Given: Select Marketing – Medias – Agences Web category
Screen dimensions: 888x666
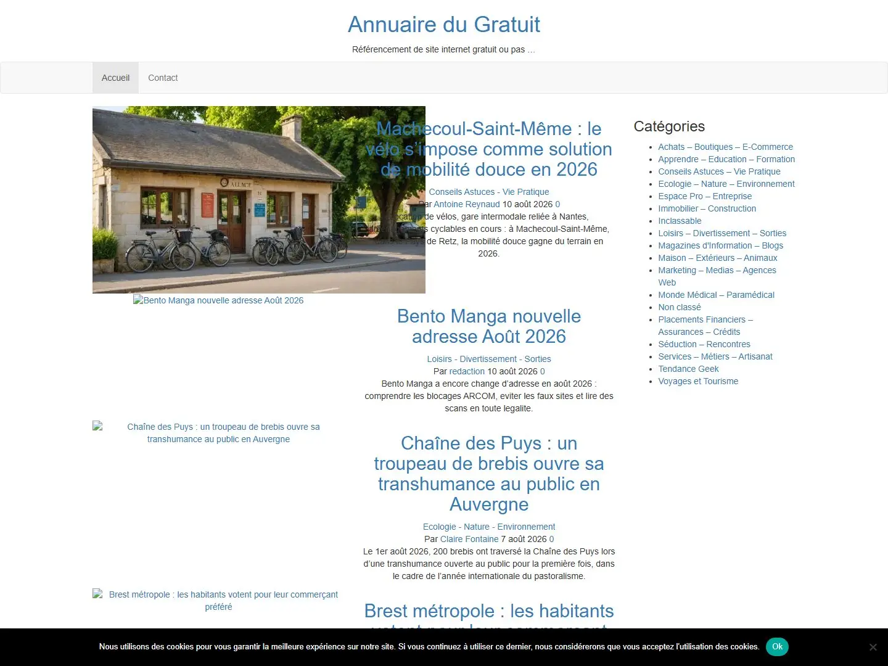Looking at the screenshot, I should tap(717, 276).
